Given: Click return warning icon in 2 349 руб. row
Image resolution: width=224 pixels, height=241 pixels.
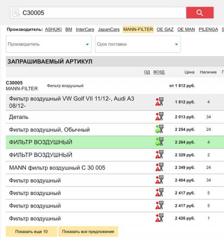Looking at the screenshot, I should pos(159,167).
